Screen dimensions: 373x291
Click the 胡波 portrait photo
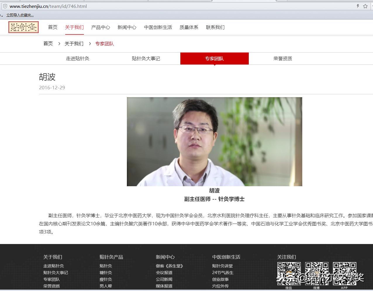click(214, 142)
